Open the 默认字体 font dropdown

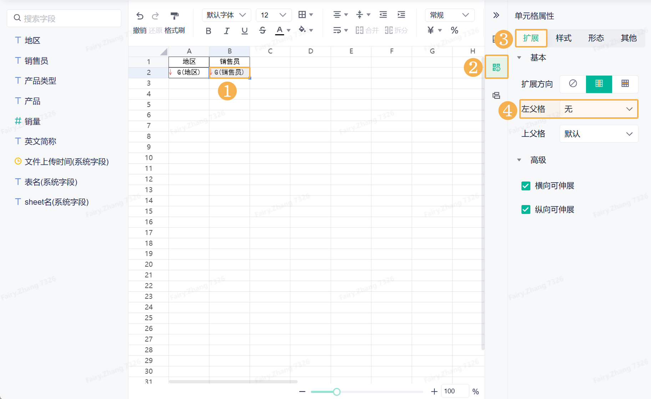pyautogui.click(x=227, y=15)
